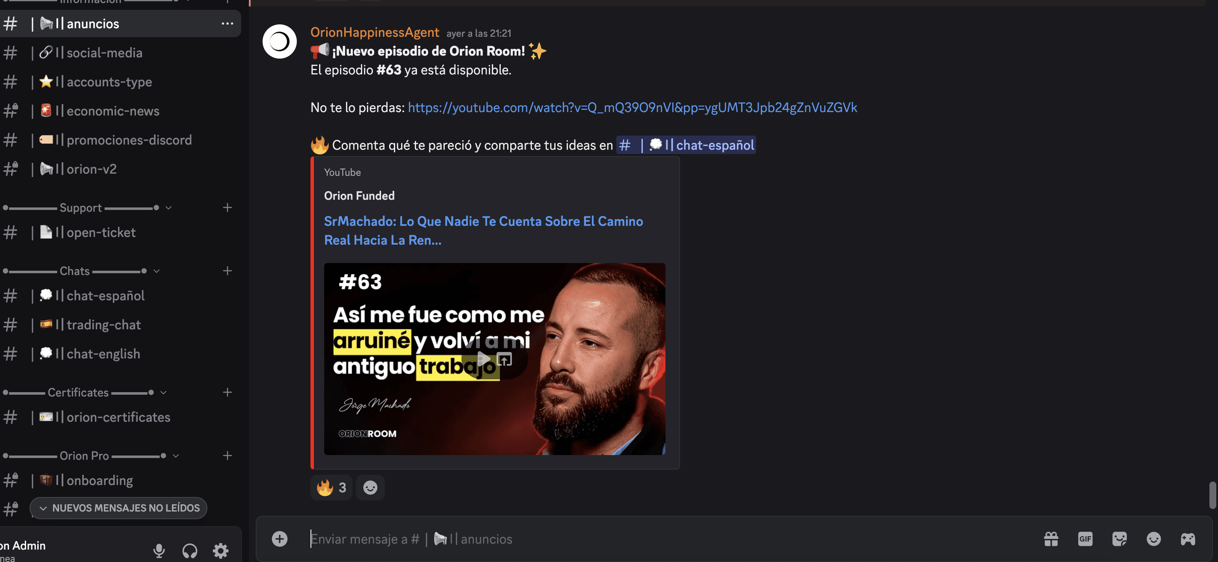Add a reaction with the smiley icon

coord(370,487)
